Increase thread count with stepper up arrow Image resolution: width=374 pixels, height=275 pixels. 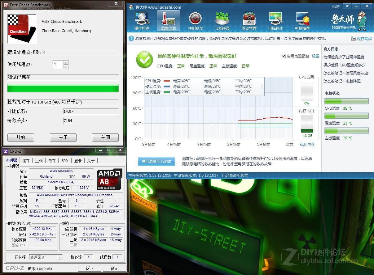tap(66, 63)
